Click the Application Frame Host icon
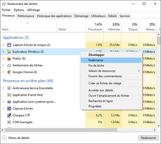The image size is (161, 144). pos(9,95)
